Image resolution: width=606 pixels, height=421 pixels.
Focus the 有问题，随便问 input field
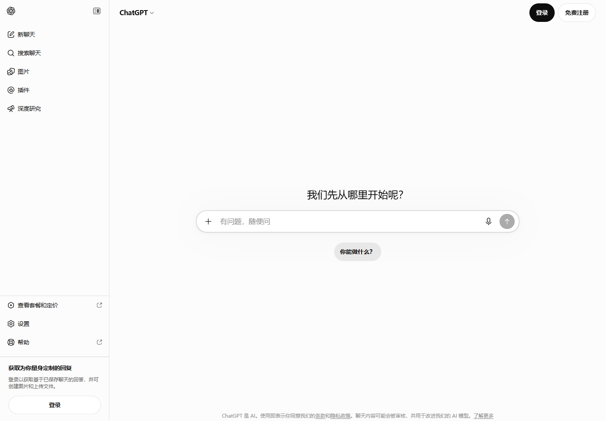coord(349,221)
